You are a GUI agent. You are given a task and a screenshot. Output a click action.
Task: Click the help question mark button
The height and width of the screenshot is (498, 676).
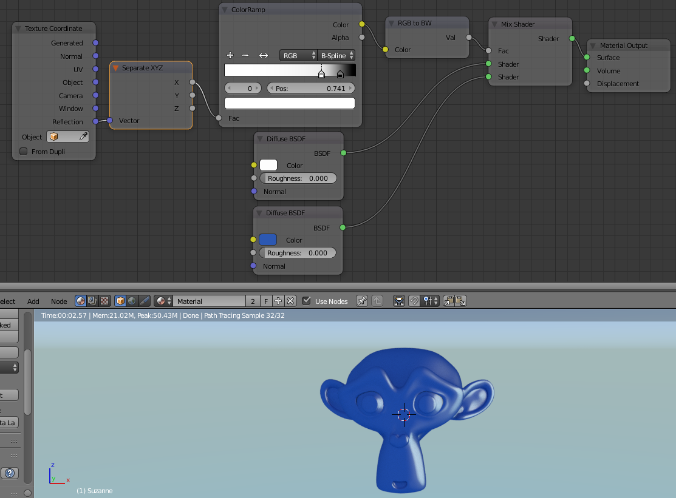coord(10,473)
